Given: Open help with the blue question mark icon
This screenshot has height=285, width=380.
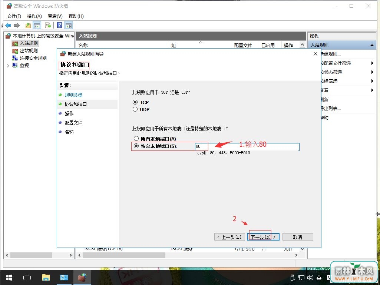Looking at the screenshot, I should point(59,25).
